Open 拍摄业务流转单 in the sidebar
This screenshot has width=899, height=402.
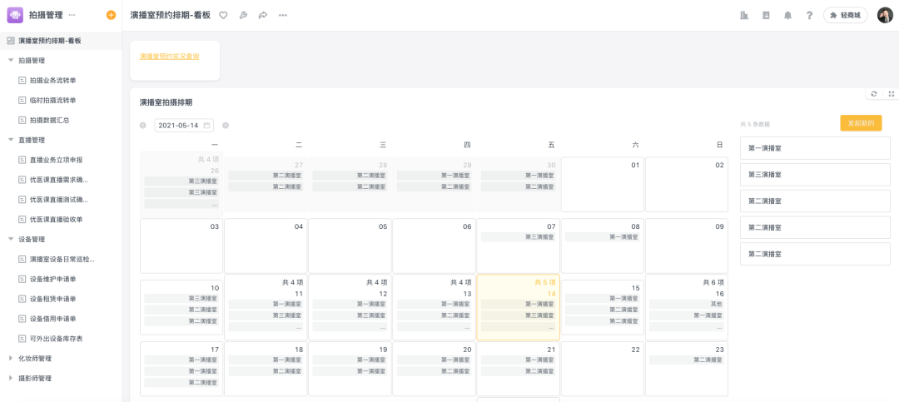(52, 80)
